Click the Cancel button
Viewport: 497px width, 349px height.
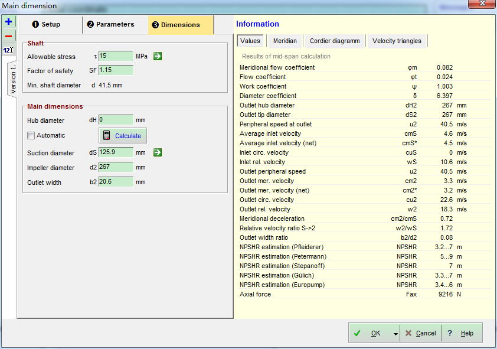tap(421, 333)
